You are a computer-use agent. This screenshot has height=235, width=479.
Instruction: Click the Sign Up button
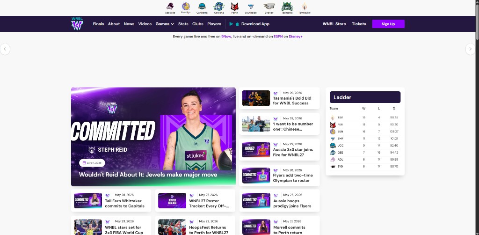388,24
